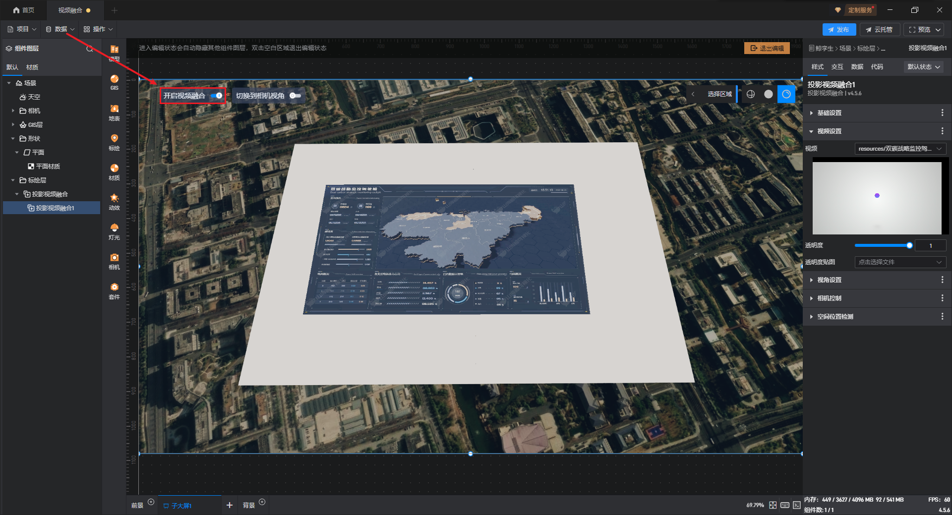Open the GIS component category
The image size is (952, 515).
114,82
